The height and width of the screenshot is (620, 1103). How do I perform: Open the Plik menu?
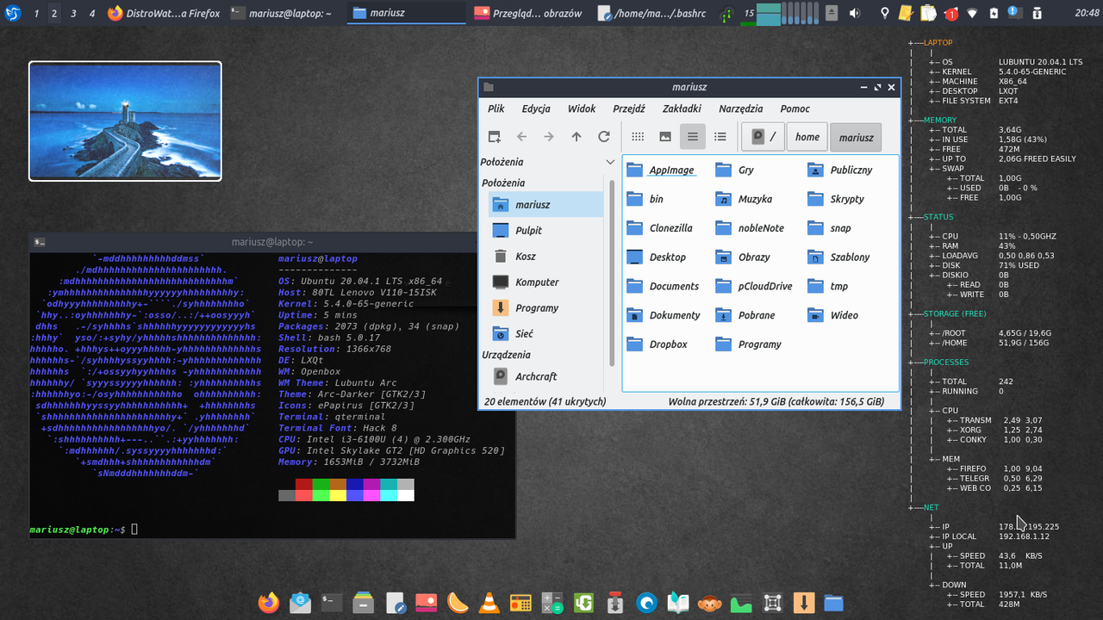495,108
